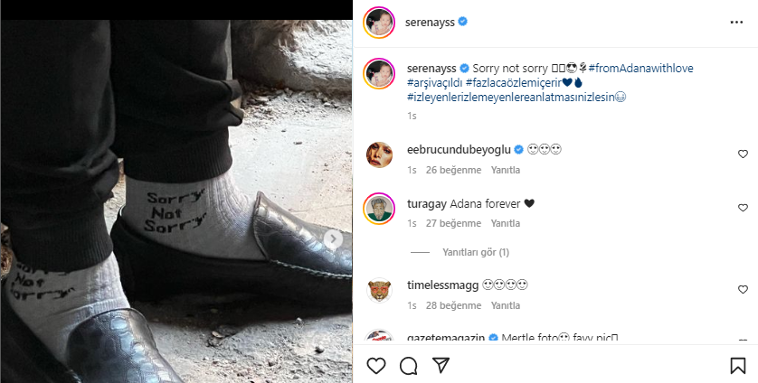Image resolution: width=758 pixels, height=383 pixels.
Task: Like timelessmagg's comment
Action: point(743,290)
